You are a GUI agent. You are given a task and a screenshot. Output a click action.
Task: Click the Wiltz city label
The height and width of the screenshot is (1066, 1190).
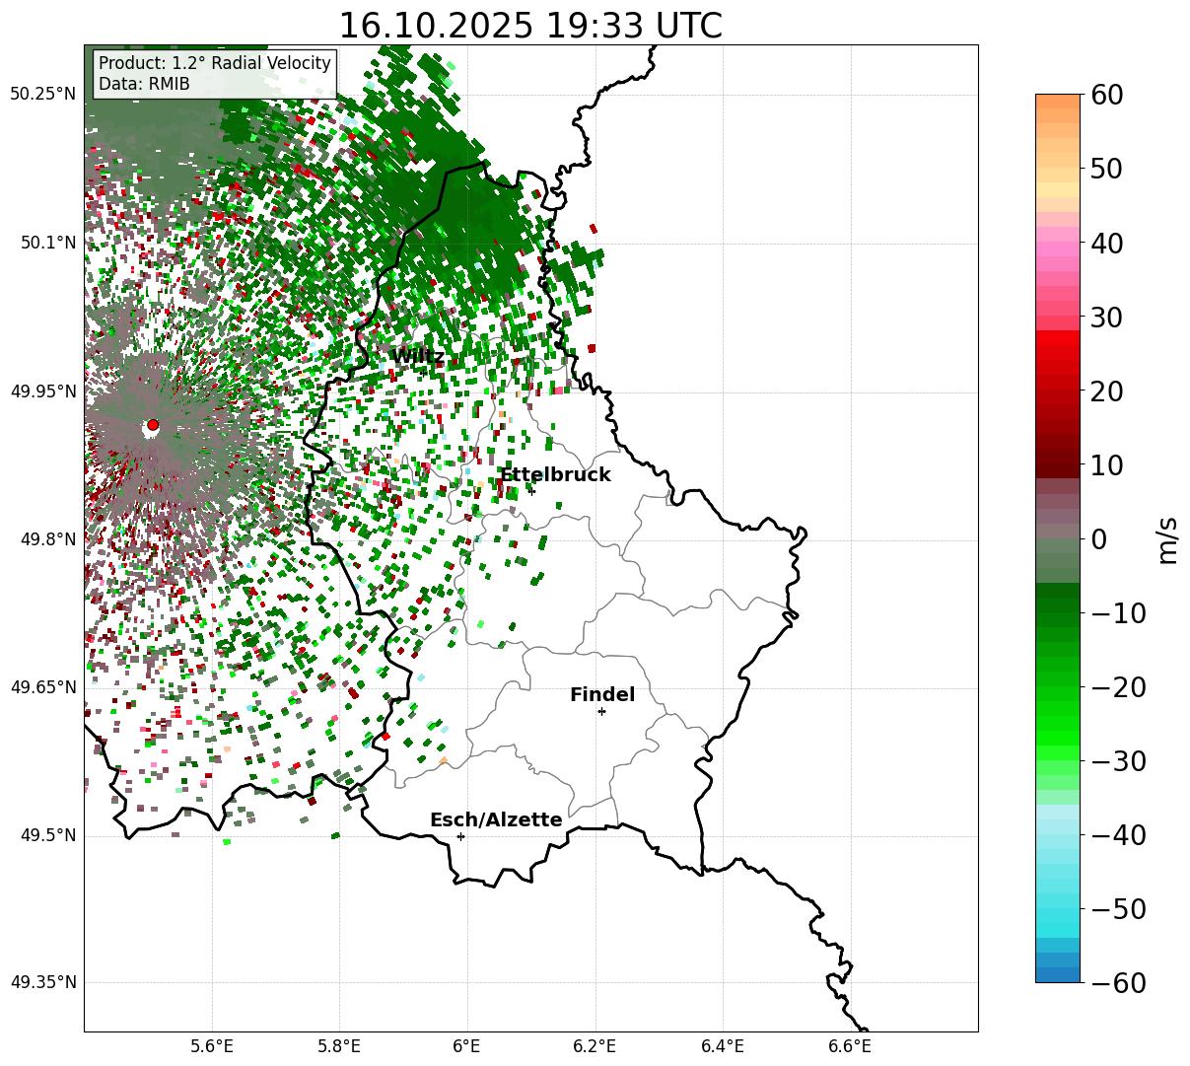click(x=417, y=356)
